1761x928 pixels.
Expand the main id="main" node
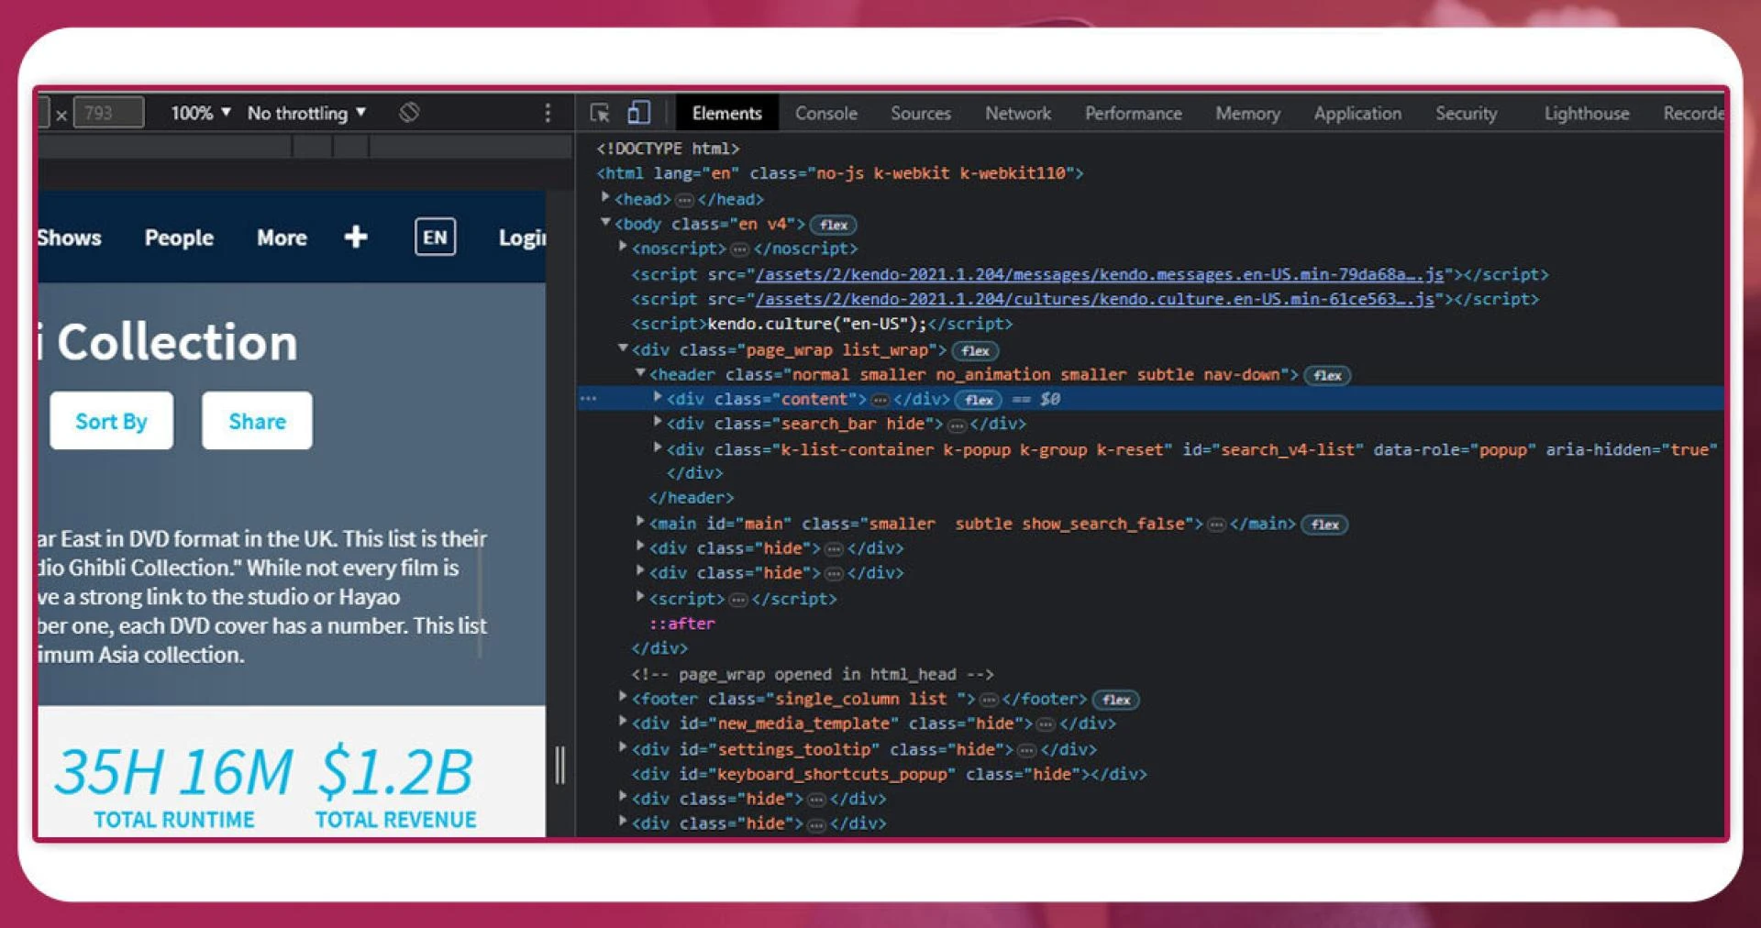pos(641,522)
